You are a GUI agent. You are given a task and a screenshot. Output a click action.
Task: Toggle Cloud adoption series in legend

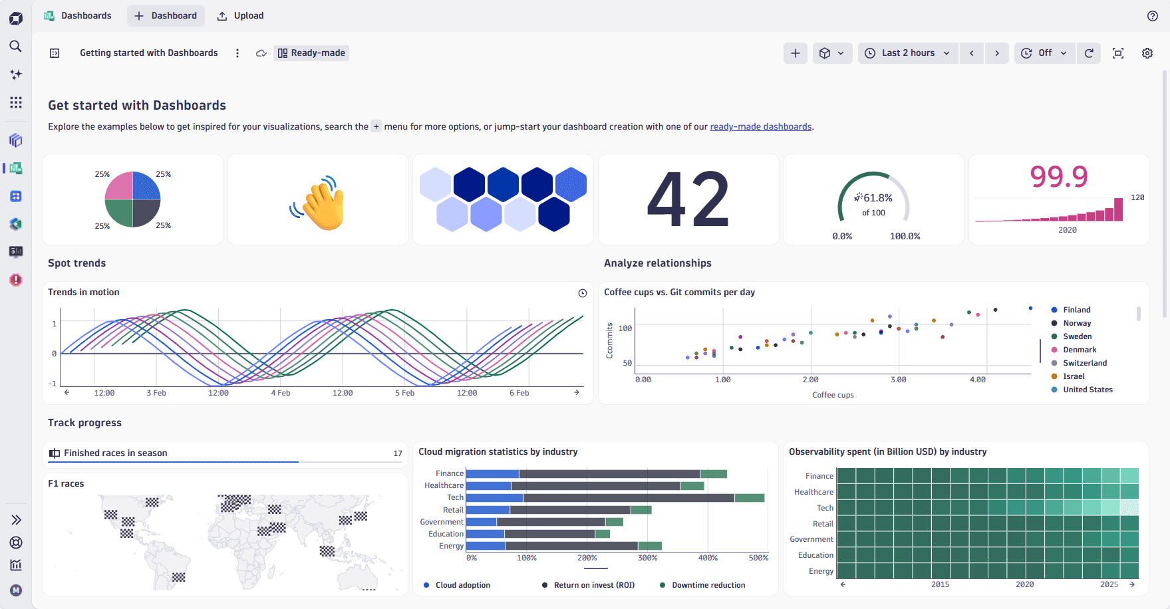click(462, 585)
